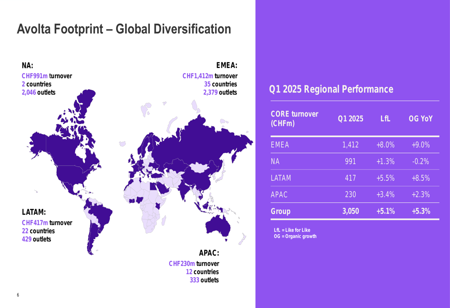Screen dimensions: 450x308
Task: Click the "333 outlets" figure
Action: (x=204, y=280)
